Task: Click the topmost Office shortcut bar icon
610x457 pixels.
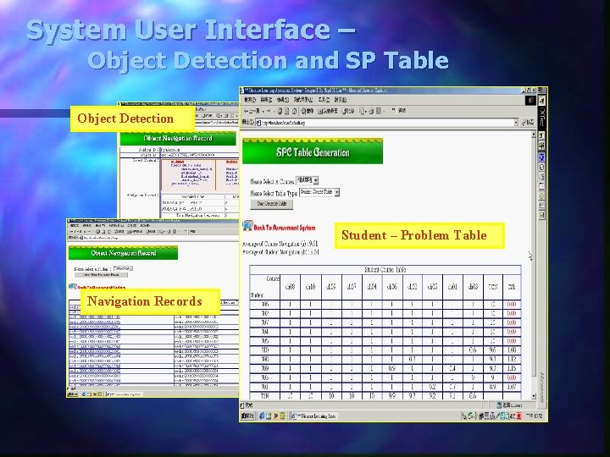Action: tap(541, 100)
